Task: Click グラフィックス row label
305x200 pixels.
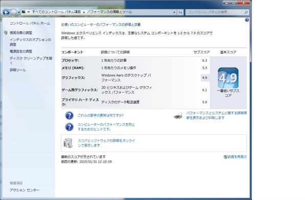Action: 73,77
